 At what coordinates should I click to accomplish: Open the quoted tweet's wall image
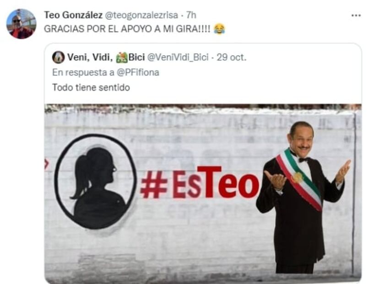pyautogui.click(x=203, y=193)
